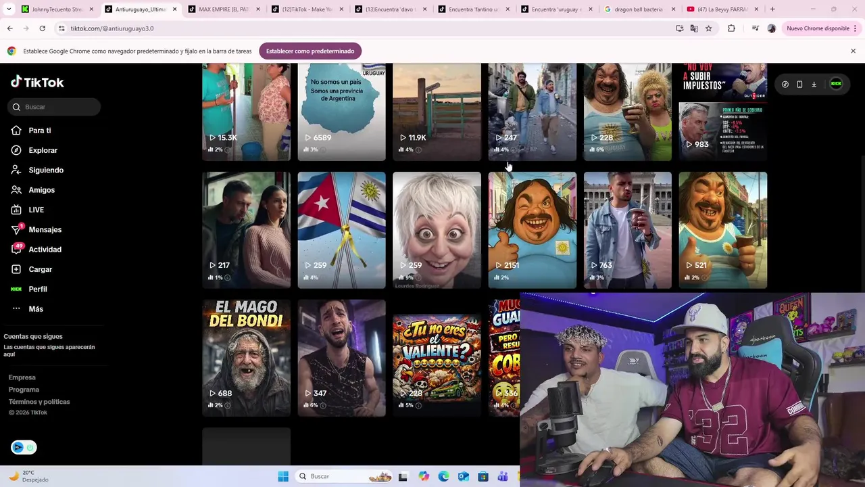Open Términos y políticas link
The height and width of the screenshot is (487, 865).
point(39,402)
